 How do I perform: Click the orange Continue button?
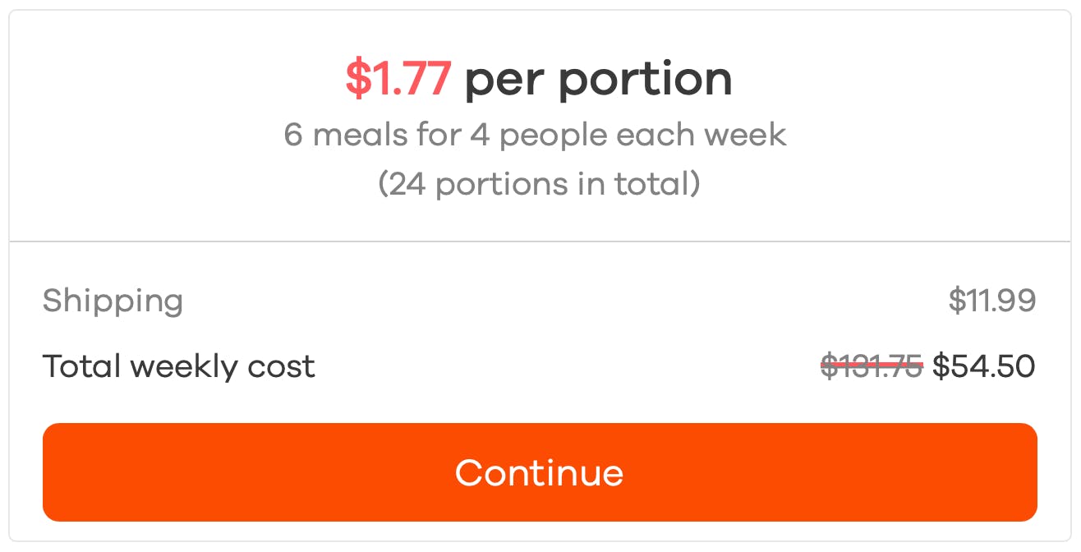click(540, 472)
